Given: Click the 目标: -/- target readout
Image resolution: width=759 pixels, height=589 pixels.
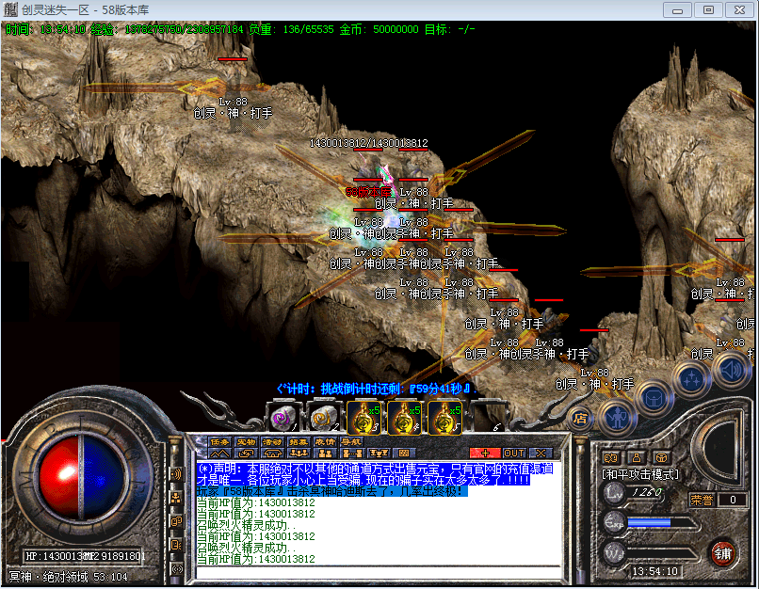Looking at the screenshot, I should click(450, 29).
